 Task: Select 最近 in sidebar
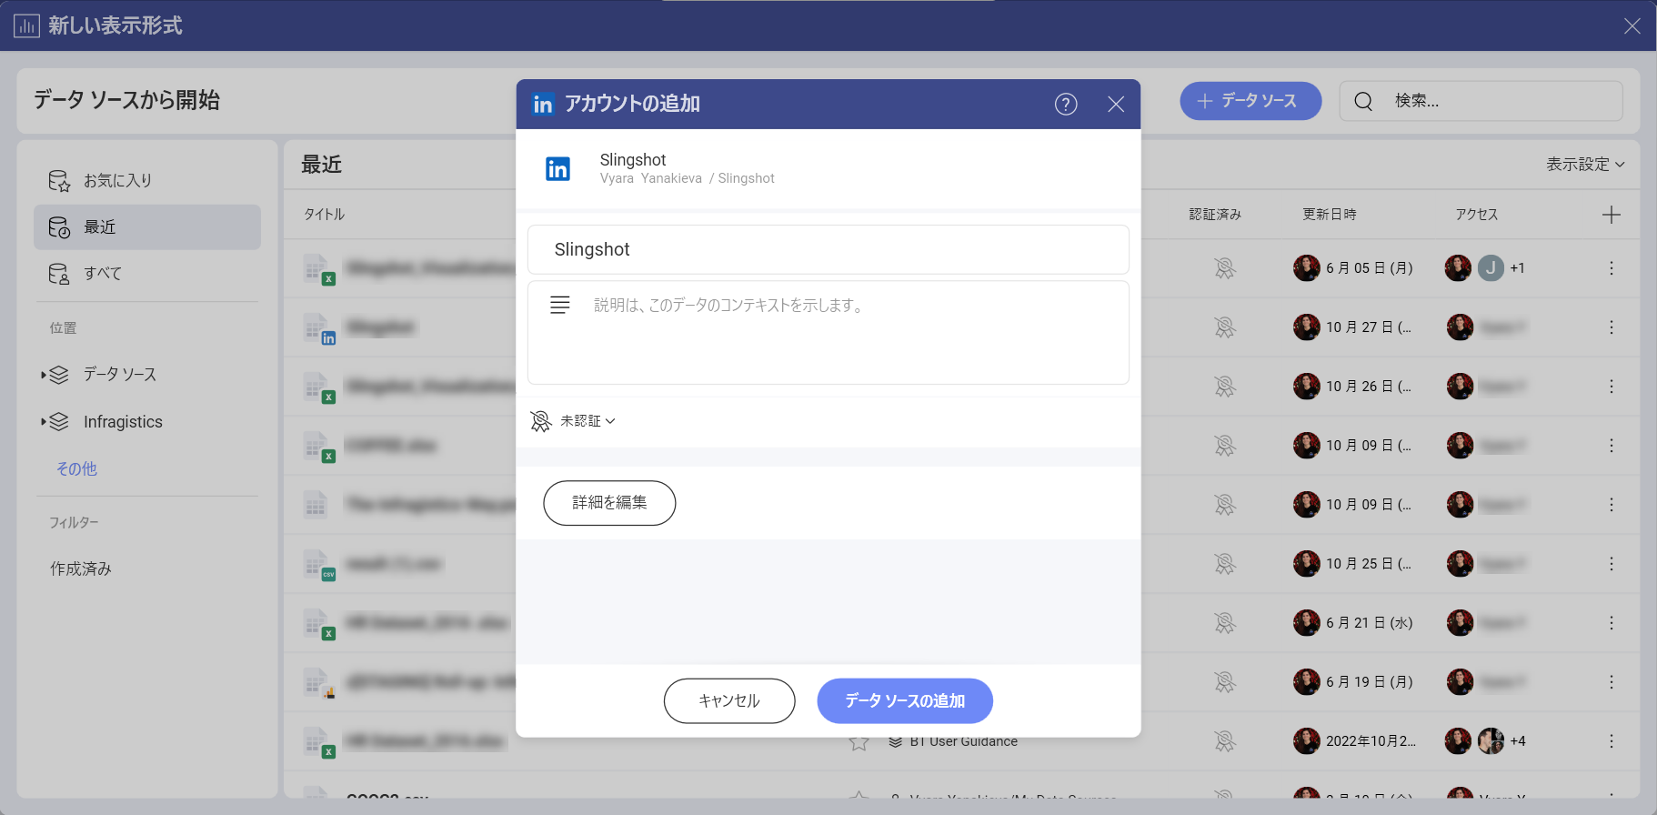146,227
